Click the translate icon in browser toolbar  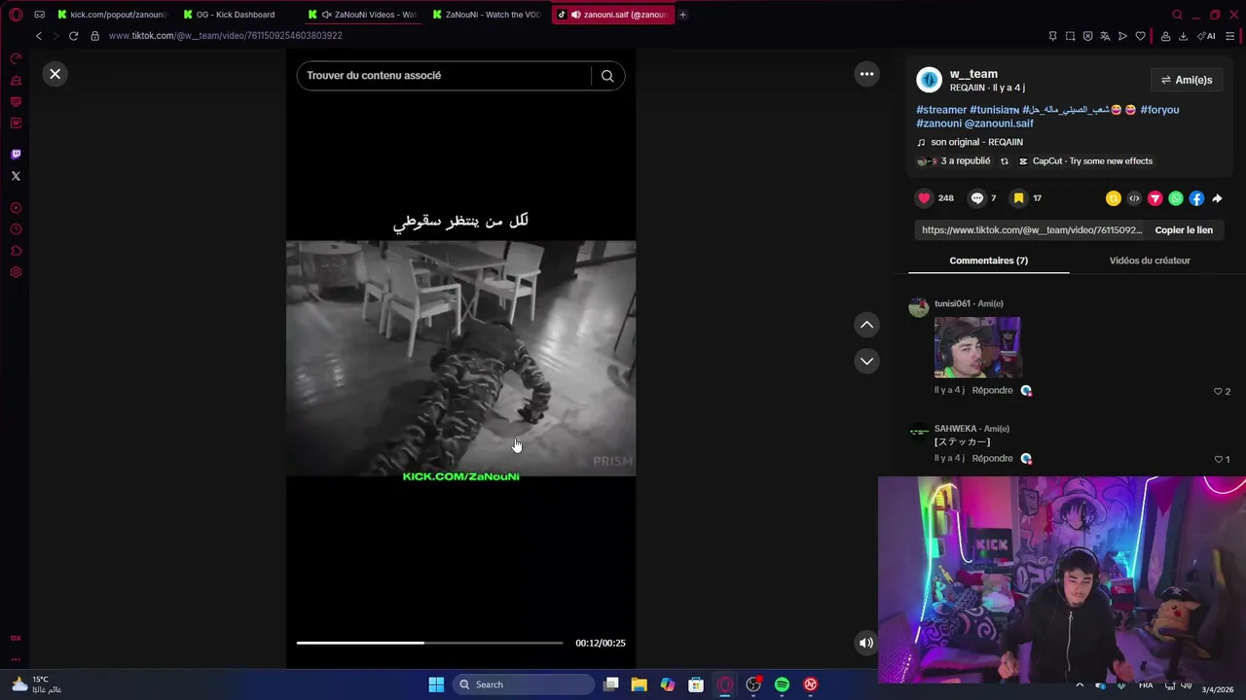[x=1105, y=36]
